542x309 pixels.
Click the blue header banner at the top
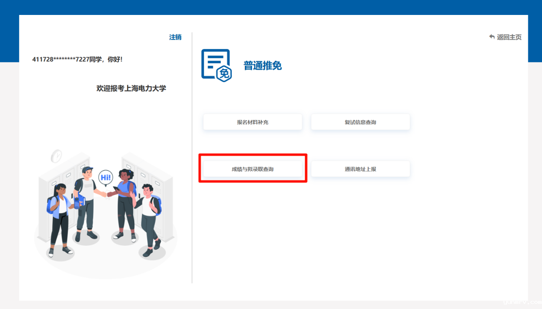pyautogui.click(x=271, y=7)
